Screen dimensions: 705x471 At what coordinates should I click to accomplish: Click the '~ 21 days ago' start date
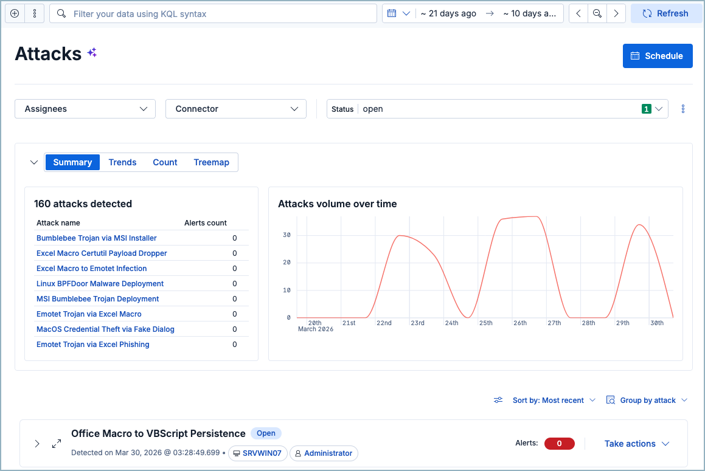click(x=448, y=13)
